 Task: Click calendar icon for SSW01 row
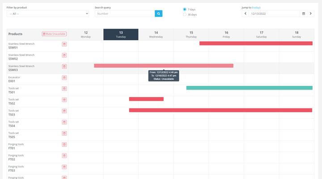64,44
